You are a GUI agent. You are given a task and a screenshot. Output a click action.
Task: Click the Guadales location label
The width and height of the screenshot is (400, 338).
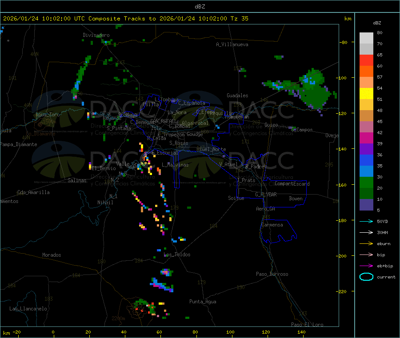point(237,95)
